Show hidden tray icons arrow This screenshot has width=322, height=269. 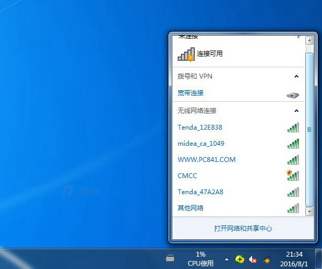(x=226, y=259)
